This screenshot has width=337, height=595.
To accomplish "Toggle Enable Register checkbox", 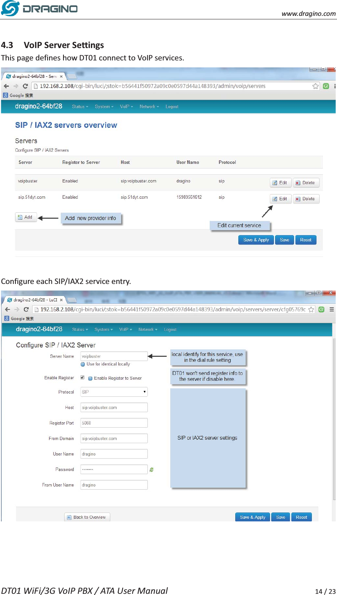I will pyautogui.click(x=82, y=378).
